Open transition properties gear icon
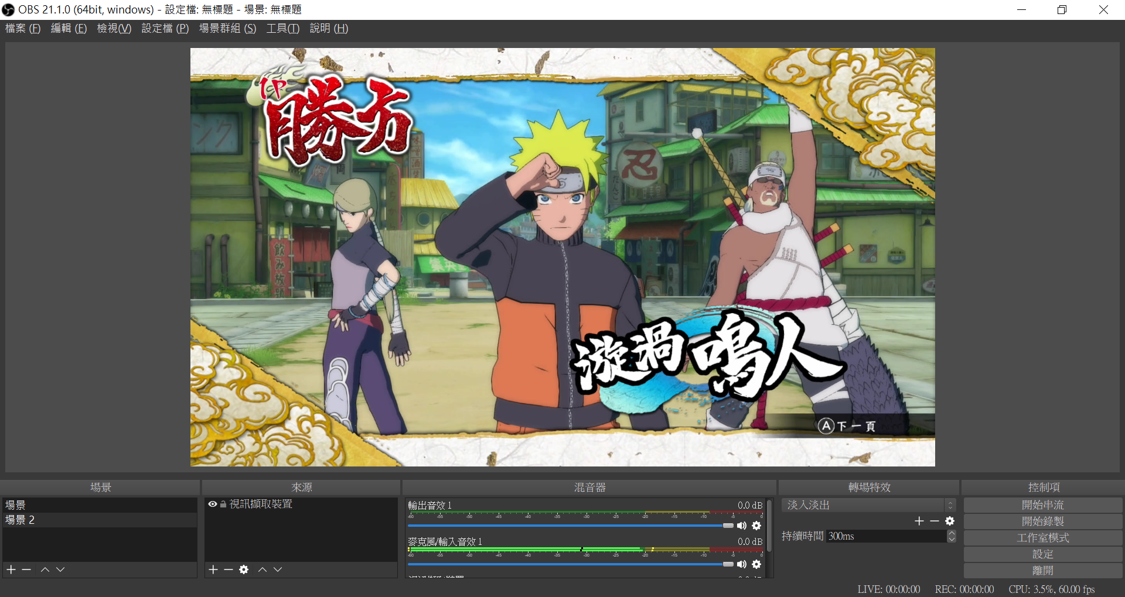This screenshot has width=1125, height=597. (x=950, y=521)
